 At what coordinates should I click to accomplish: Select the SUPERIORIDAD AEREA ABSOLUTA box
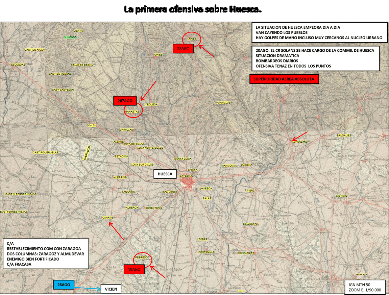coord(284,79)
